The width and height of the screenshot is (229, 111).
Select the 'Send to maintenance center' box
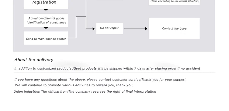click(46, 38)
